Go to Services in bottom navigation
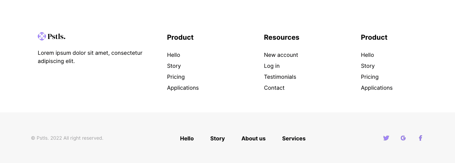 [294, 139]
